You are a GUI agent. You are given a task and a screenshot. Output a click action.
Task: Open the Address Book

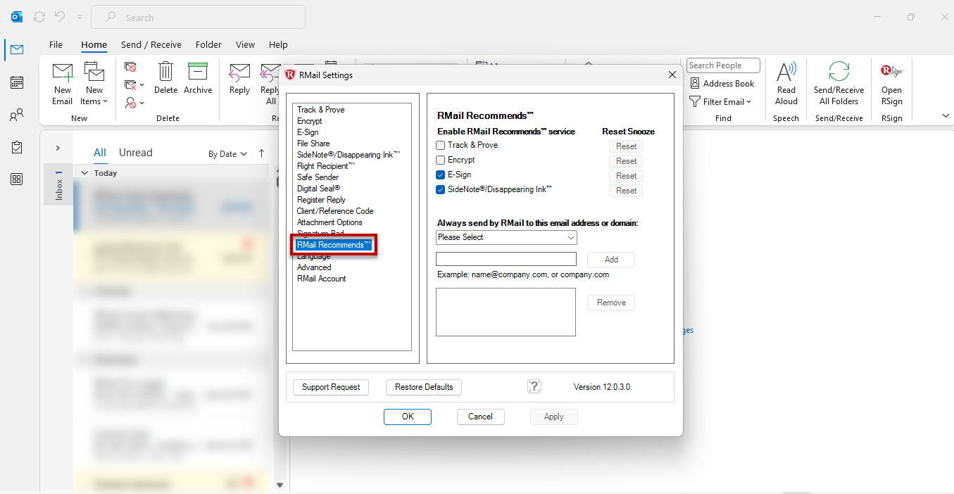[x=722, y=83]
